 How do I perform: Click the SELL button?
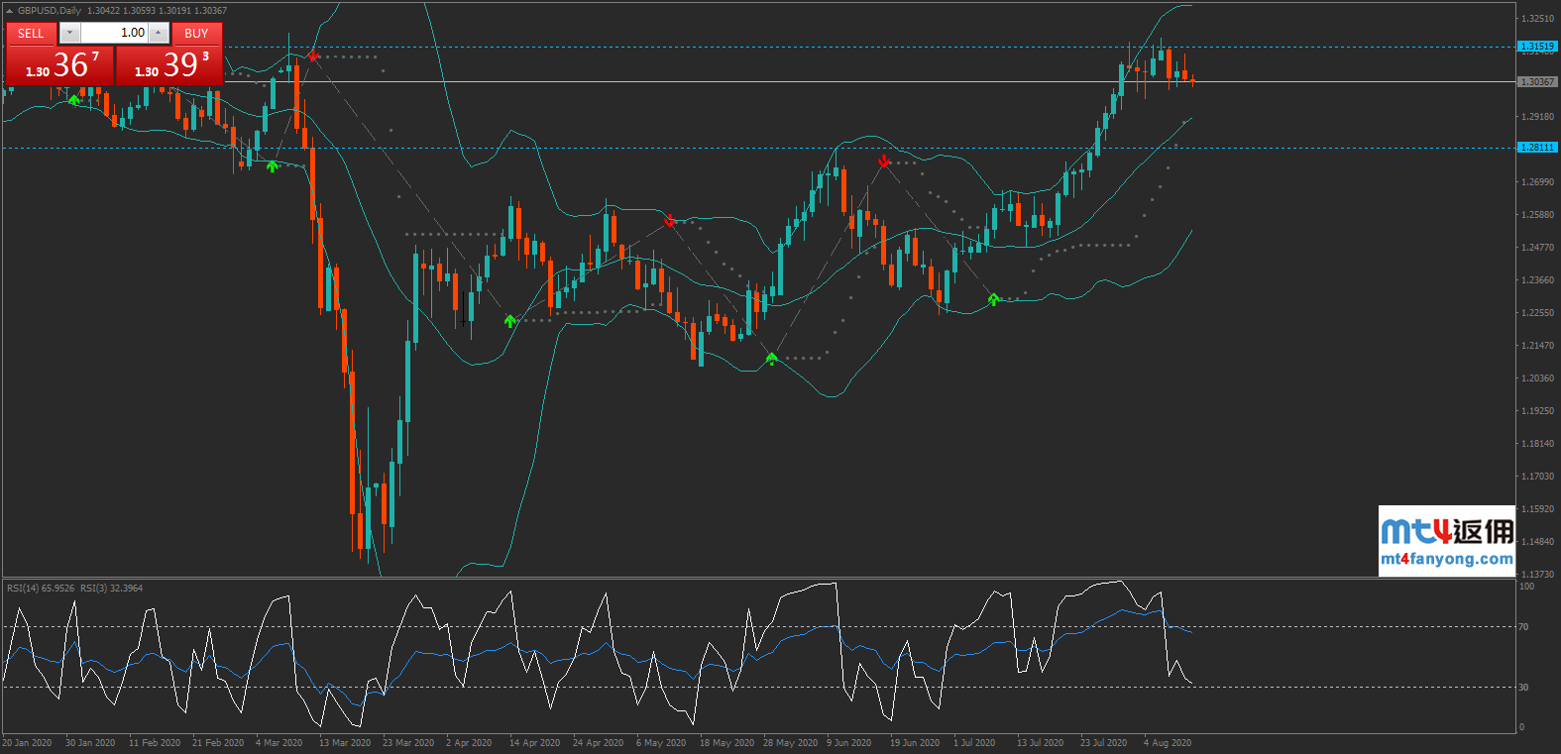pyautogui.click(x=31, y=33)
